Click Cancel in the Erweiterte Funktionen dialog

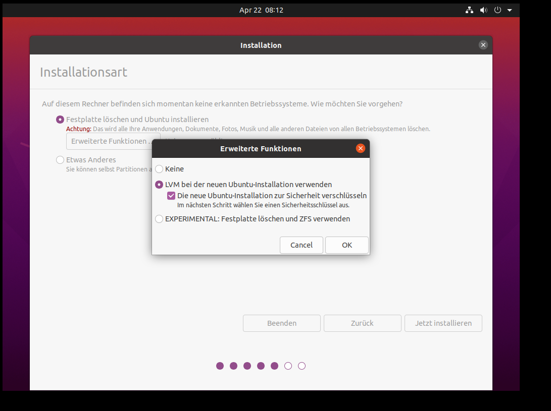coord(301,245)
